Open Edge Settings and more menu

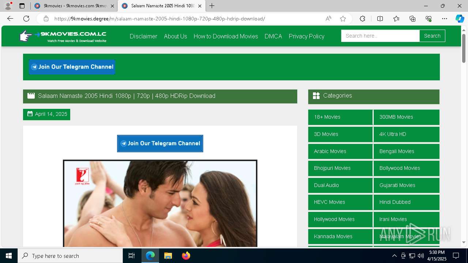point(445,19)
